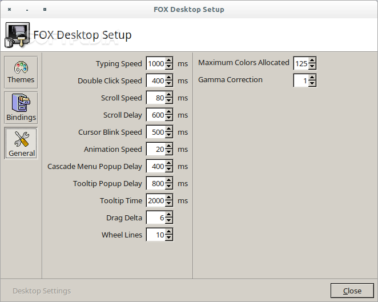Viewport: 378px width, 302px height.
Task: Increment the Scroll Delay spinner
Action: (169, 112)
